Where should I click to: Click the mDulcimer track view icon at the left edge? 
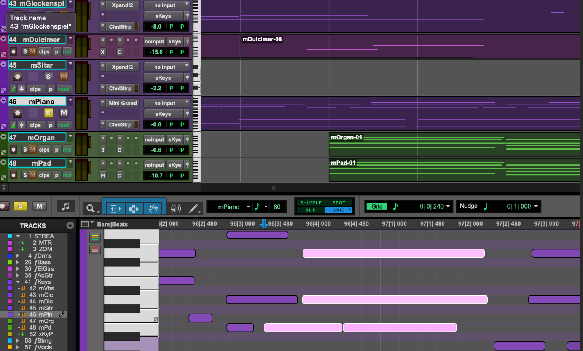(3, 55)
